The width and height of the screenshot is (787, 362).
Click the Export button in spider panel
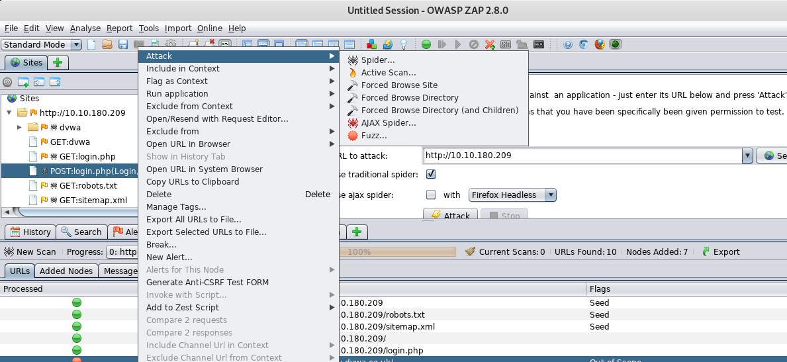pyautogui.click(x=720, y=251)
